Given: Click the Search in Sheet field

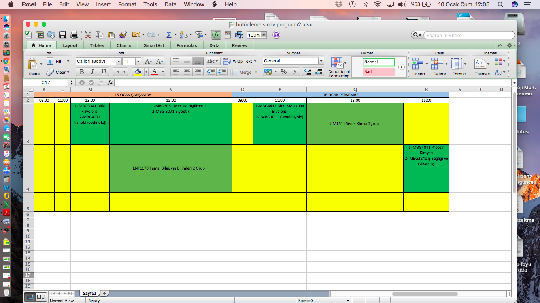Looking at the screenshot, I should click(x=466, y=35).
